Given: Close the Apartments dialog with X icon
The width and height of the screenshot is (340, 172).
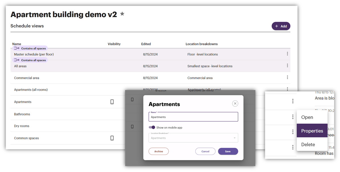Looking at the screenshot, I should (x=235, y=103).
